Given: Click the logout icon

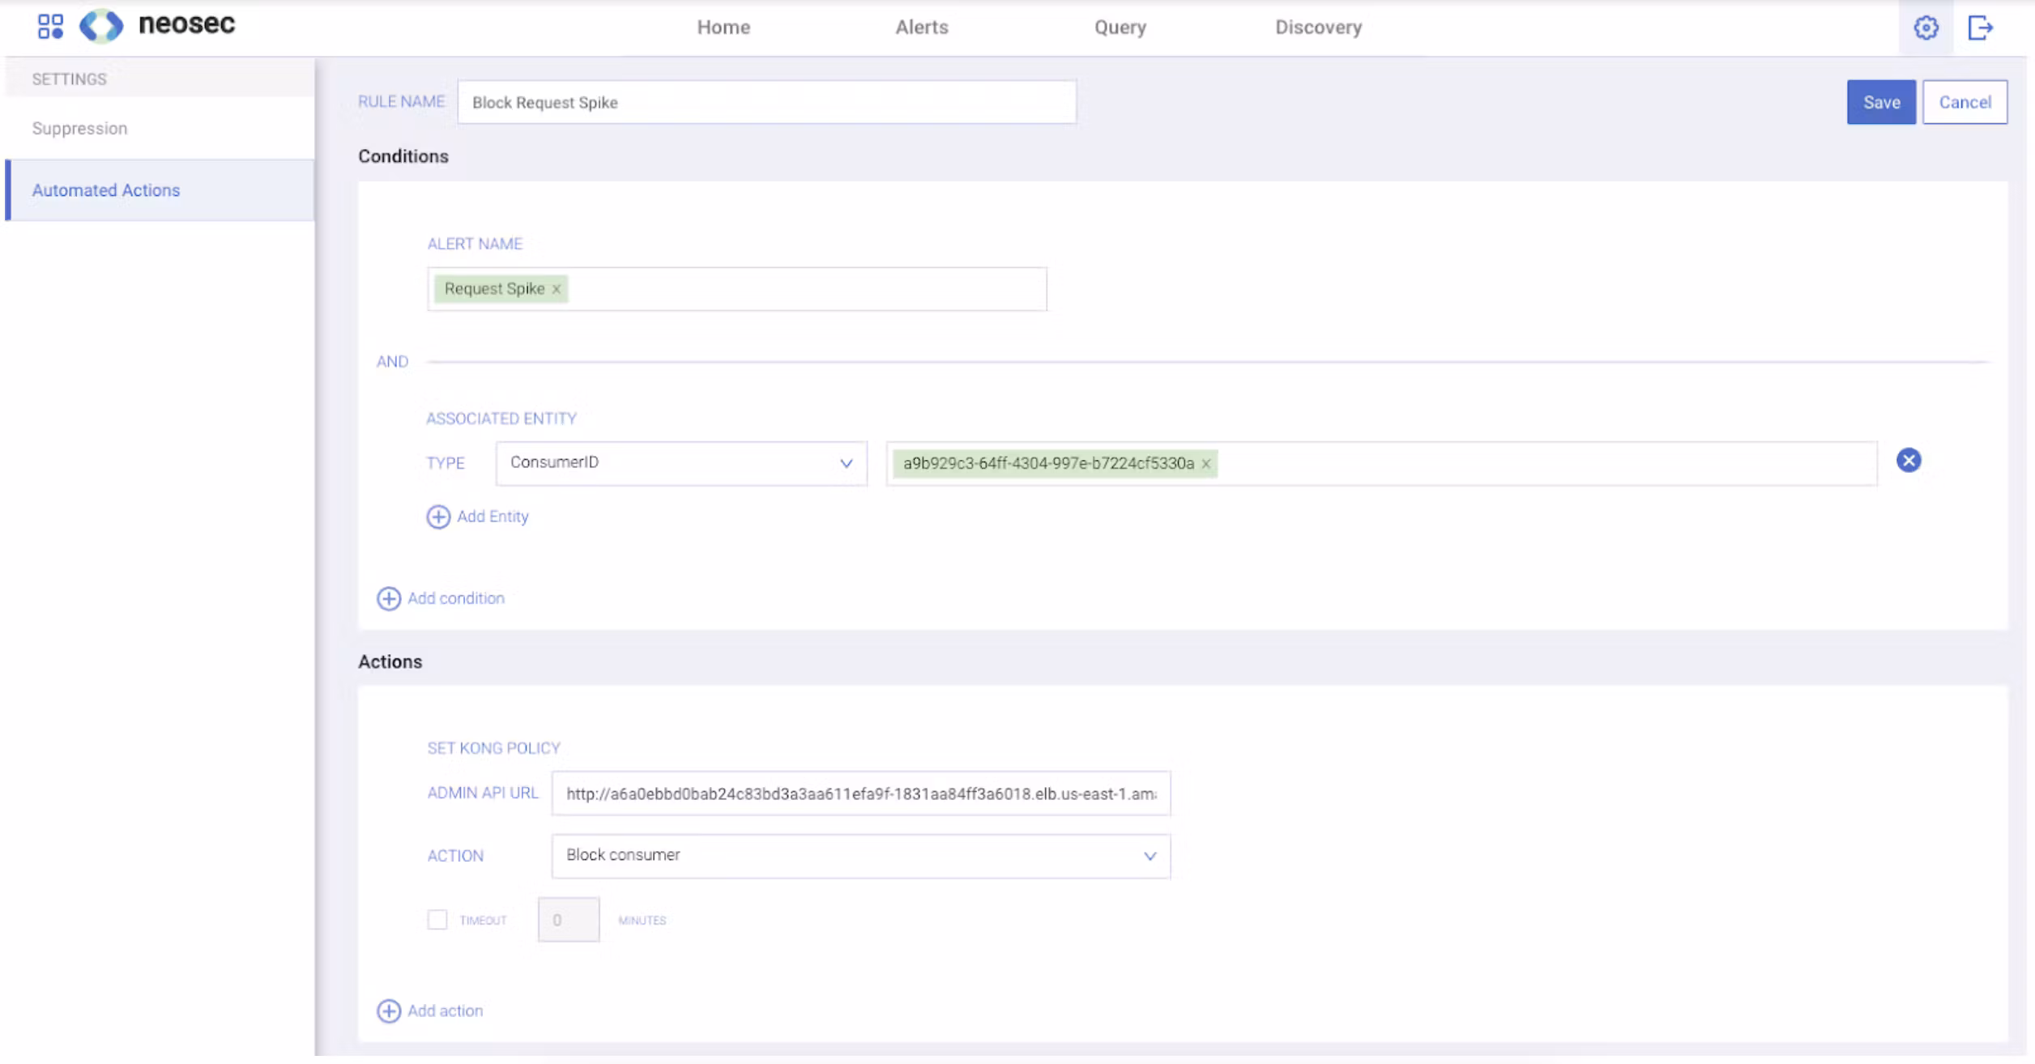Looking at the screenshot, I should 1980,28.
